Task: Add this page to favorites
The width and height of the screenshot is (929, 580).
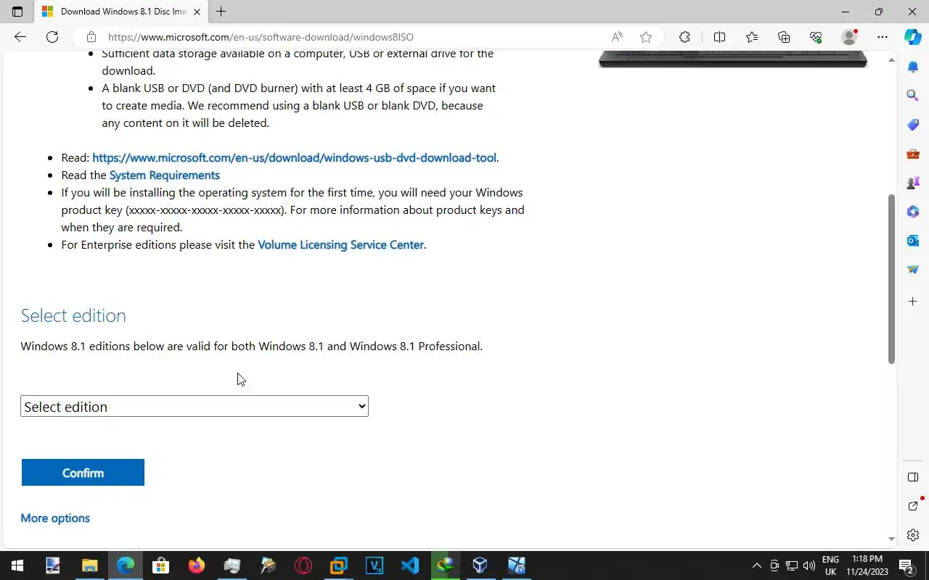Action: [646, 37]
